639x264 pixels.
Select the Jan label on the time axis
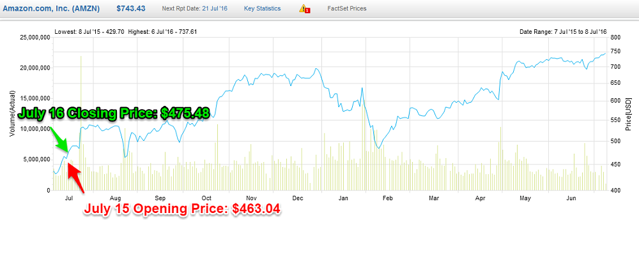click(x=343, y=198)
